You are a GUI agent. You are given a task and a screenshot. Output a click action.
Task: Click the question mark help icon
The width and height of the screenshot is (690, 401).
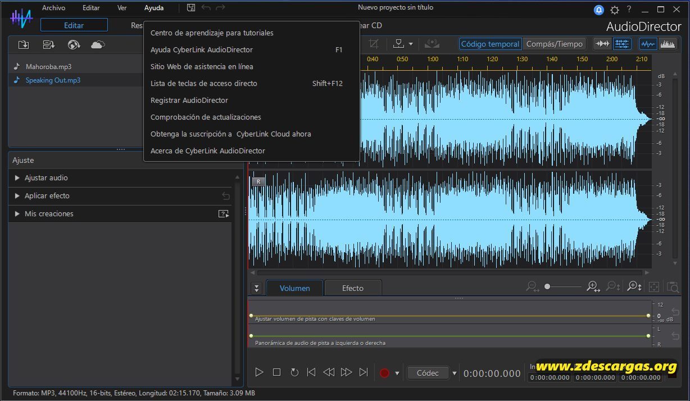[x=629, y=9]
